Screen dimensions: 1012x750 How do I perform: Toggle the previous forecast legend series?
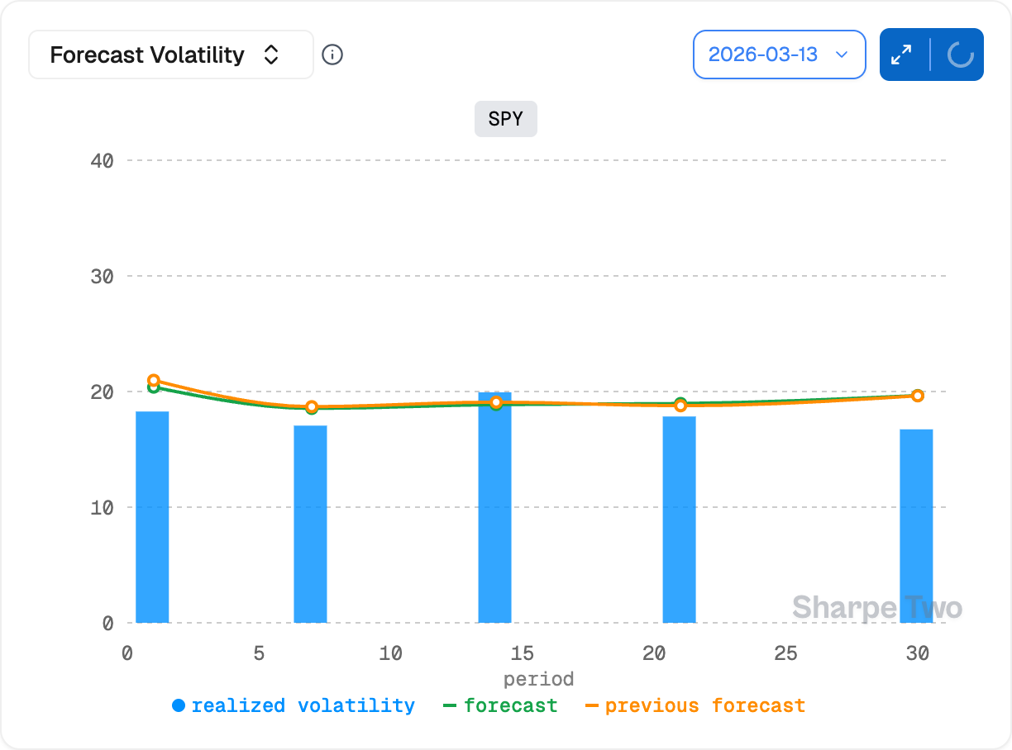pos(704,706)
